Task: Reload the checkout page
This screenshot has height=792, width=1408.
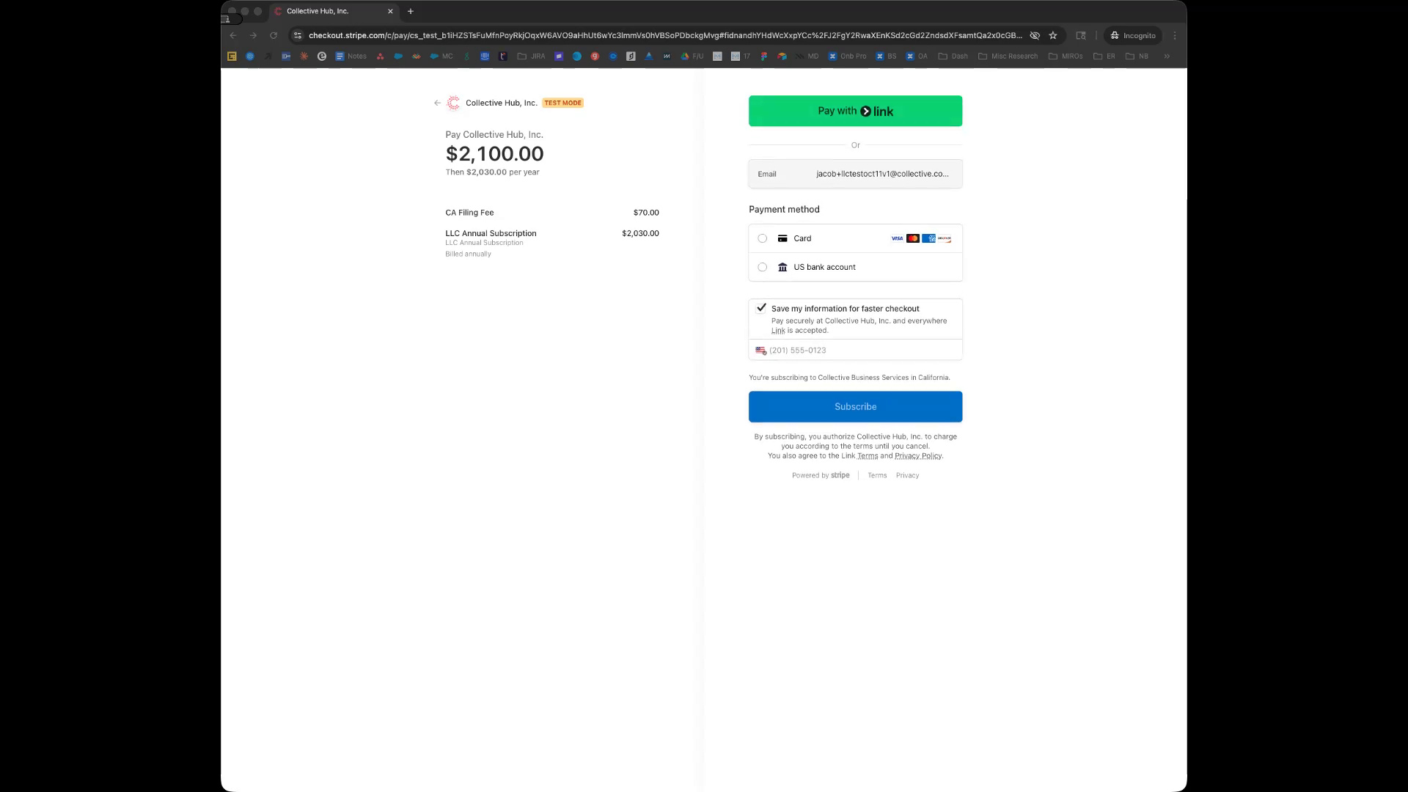Action: [274, 35]
